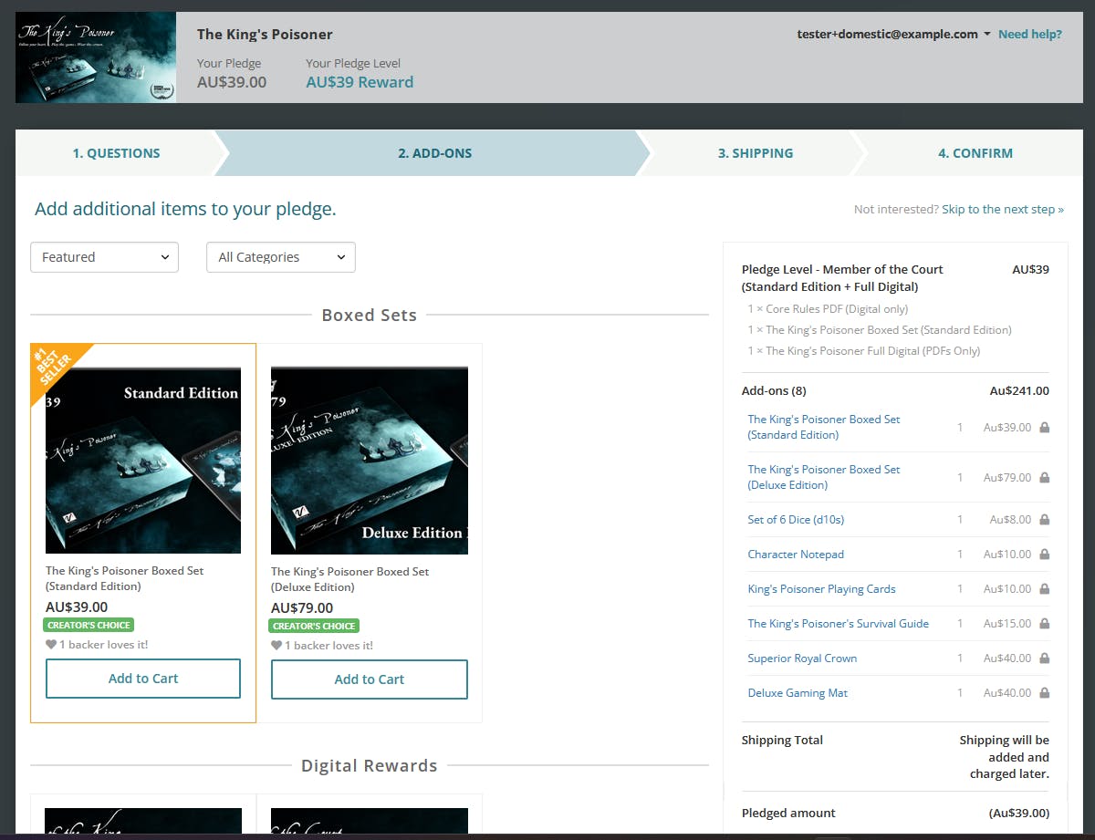Add Standard Edition boxed set to cart

coord(143,679)
